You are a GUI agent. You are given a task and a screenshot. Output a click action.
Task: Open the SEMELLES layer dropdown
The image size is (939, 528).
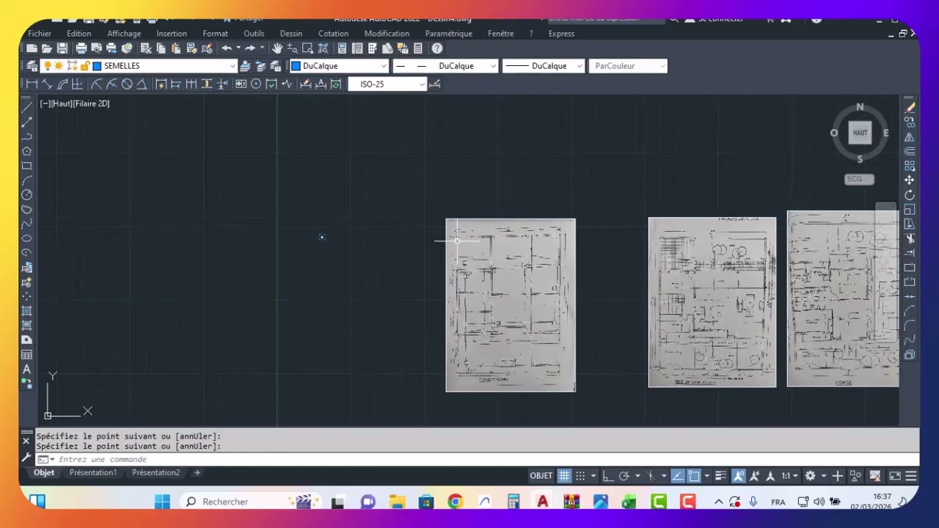click(x=233, y=66)
